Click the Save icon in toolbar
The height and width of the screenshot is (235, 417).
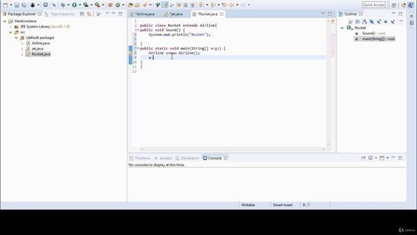(17, 5)
